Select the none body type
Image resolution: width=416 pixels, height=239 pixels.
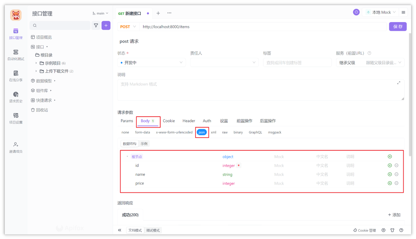pyautogui.click(x=125, y=132)
